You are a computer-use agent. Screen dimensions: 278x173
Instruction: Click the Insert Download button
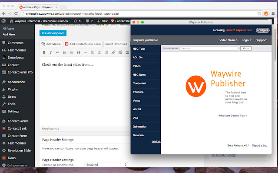pyautogui.click(x=116, y=44)
